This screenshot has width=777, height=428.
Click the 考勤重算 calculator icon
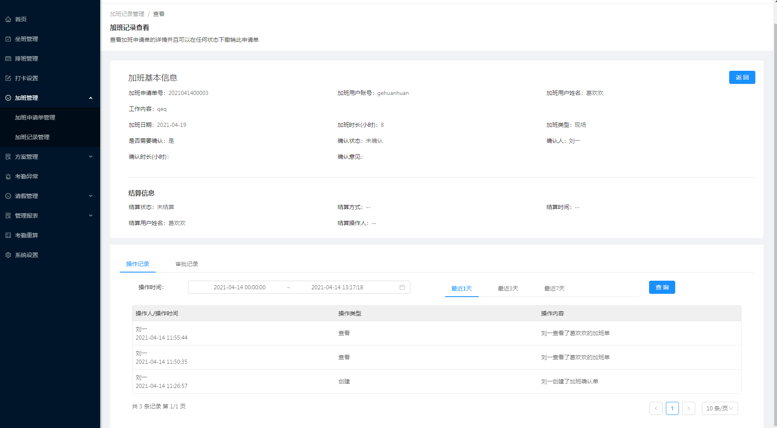8,235
